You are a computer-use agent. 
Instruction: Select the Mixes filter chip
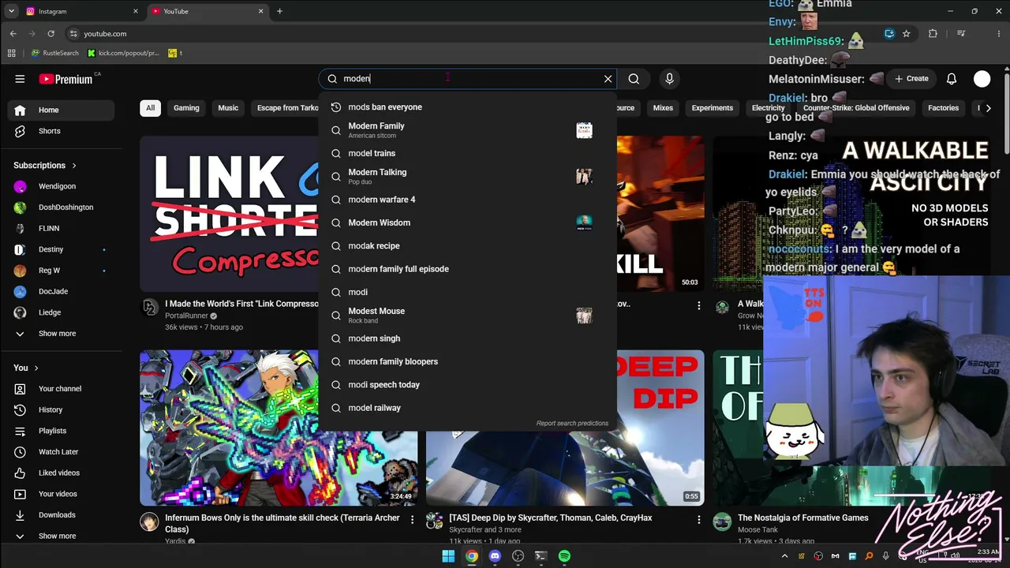[x=663, y=108]
